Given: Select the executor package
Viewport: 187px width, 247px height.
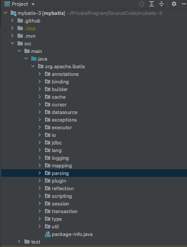Looking at the screenshot, I should click(x=62, y=127).
